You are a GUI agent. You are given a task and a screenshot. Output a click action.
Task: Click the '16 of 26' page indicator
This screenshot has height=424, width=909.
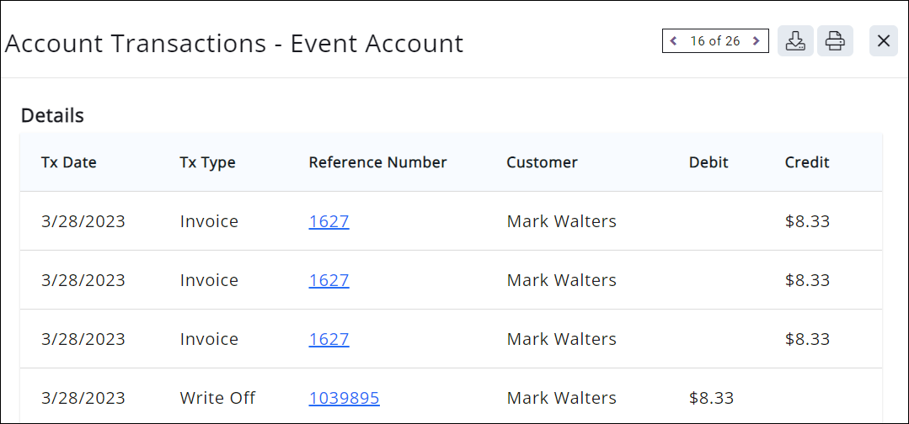(x=714, y=41)
